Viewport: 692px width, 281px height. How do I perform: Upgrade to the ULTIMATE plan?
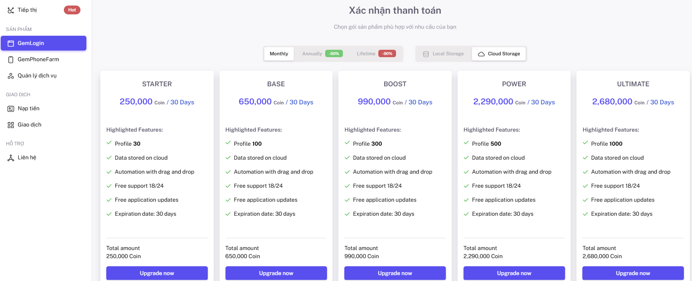click(x=633, y=273)
